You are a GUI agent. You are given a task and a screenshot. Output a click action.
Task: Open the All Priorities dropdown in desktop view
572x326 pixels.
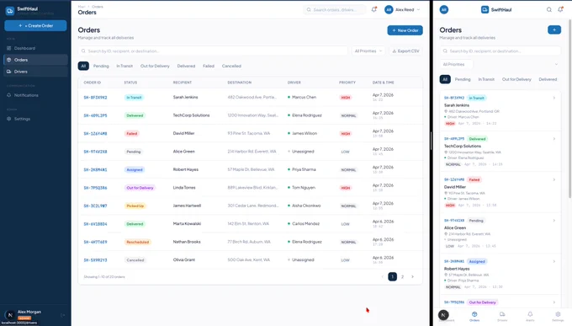tap(368, 51)
